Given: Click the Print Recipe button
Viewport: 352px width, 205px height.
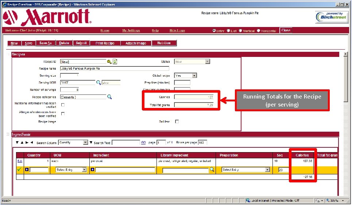Looking at the screenshot, I should [x=105, y=43].
